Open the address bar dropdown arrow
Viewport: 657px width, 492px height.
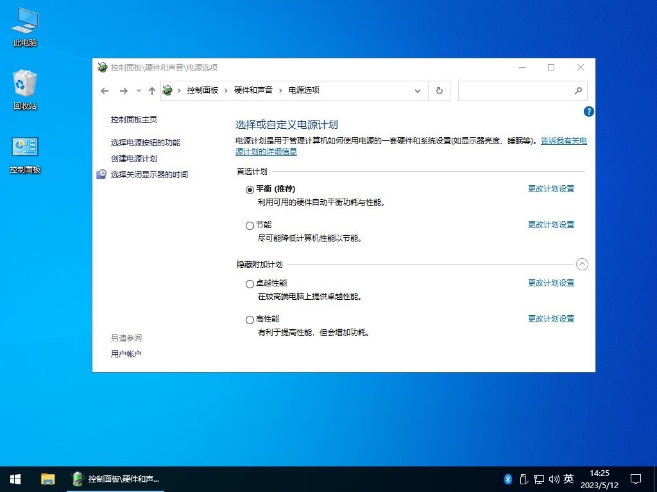click(418, 90)
